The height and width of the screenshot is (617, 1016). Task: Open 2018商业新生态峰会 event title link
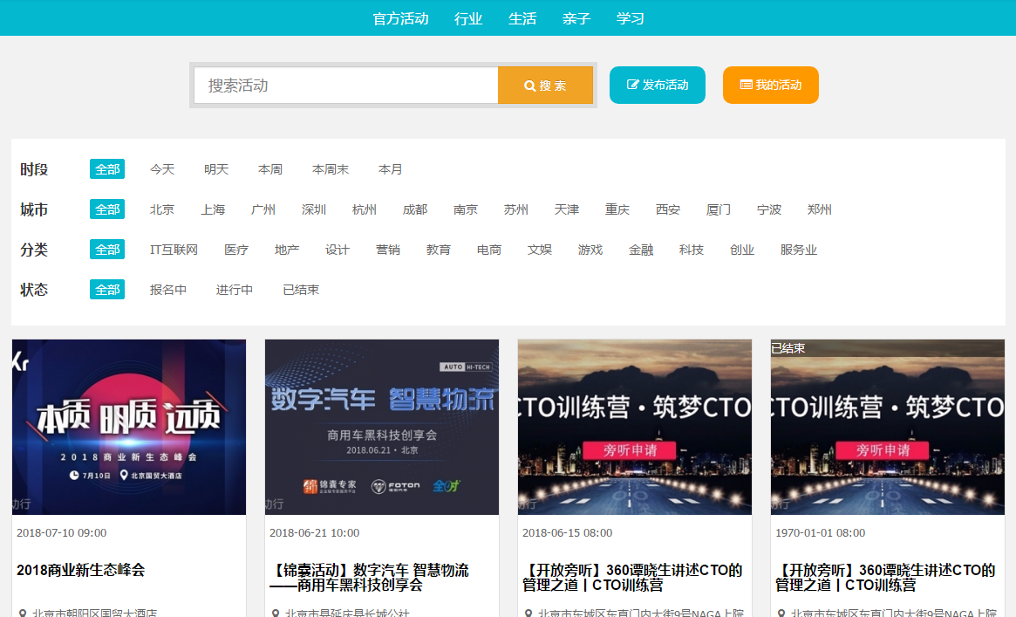[x=81, y=571]
